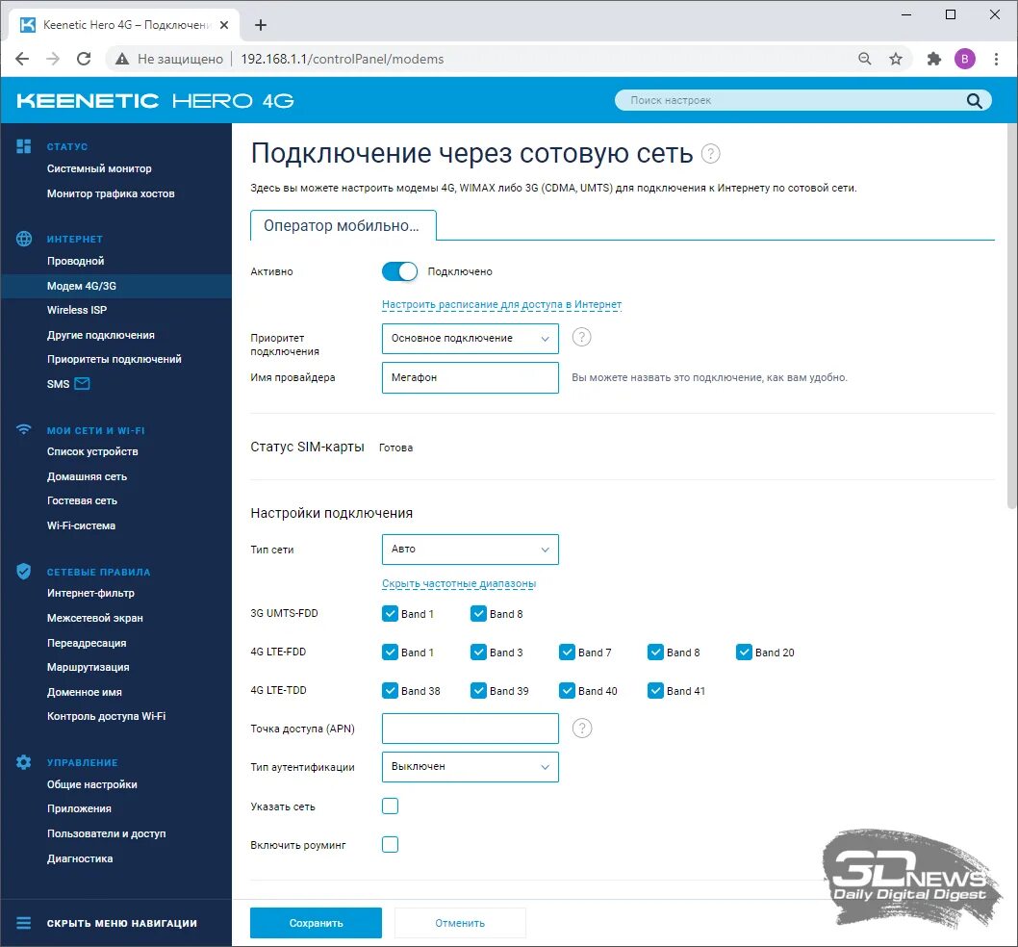Open the browser three-dot menu
This screenshot has width=1018, height=947.
coord(996,59)
